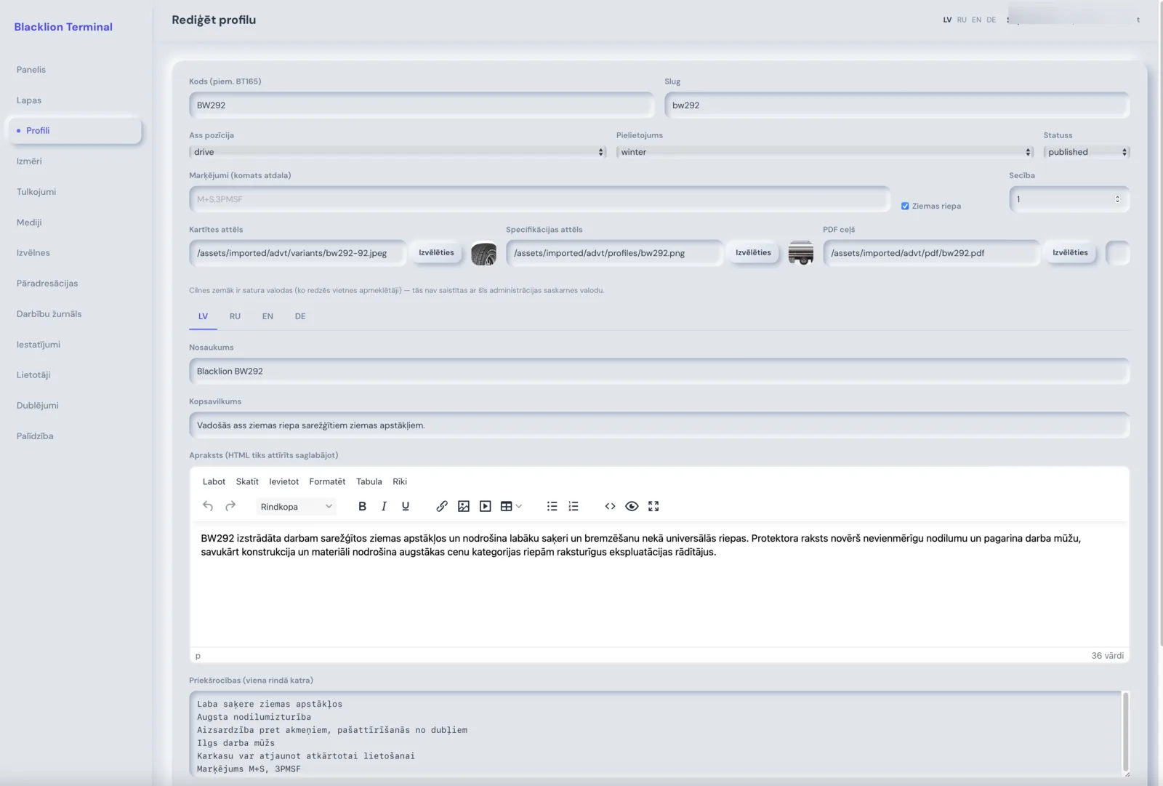The image size is (1163, 786).
Task: Switch to the RU content language tab
Action: (x=235, y=316)
